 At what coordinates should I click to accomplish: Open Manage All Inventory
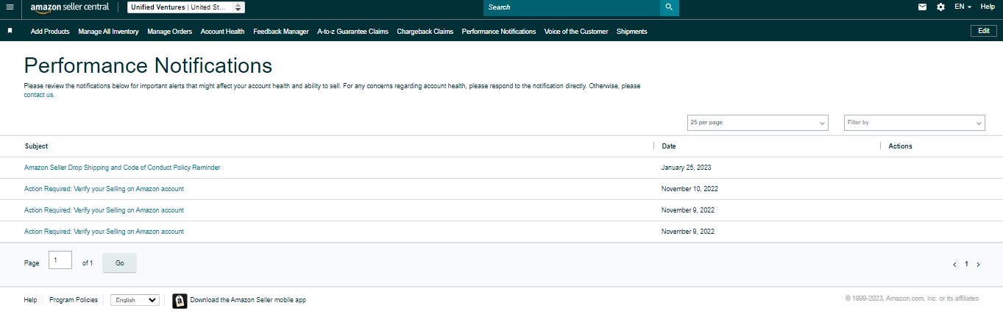108,32
